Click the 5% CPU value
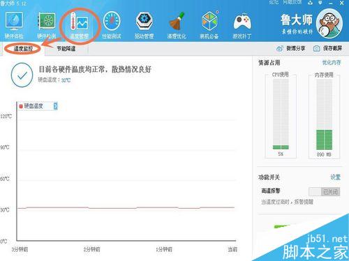 [281, 154]
